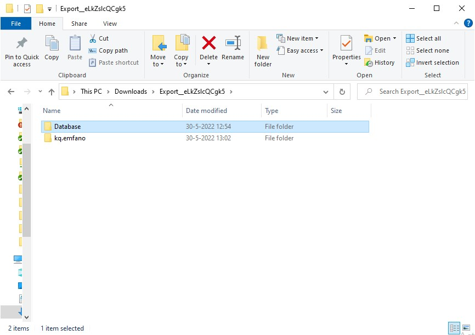The image size is (475, 335).
Task: Click This PC icon in navigation pane
Action: point(18,259)
